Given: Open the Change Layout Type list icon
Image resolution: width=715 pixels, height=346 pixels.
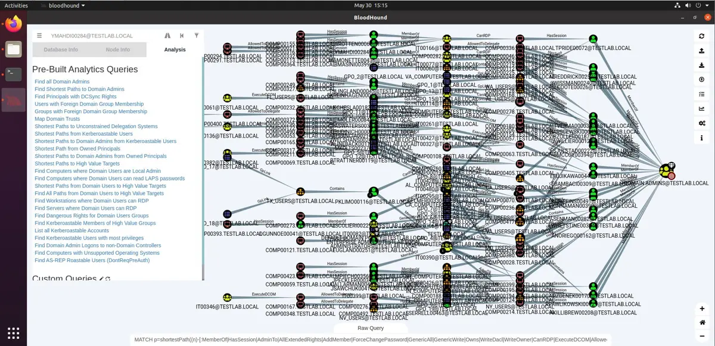Looking at the screenshot, I should coord(702,94).
